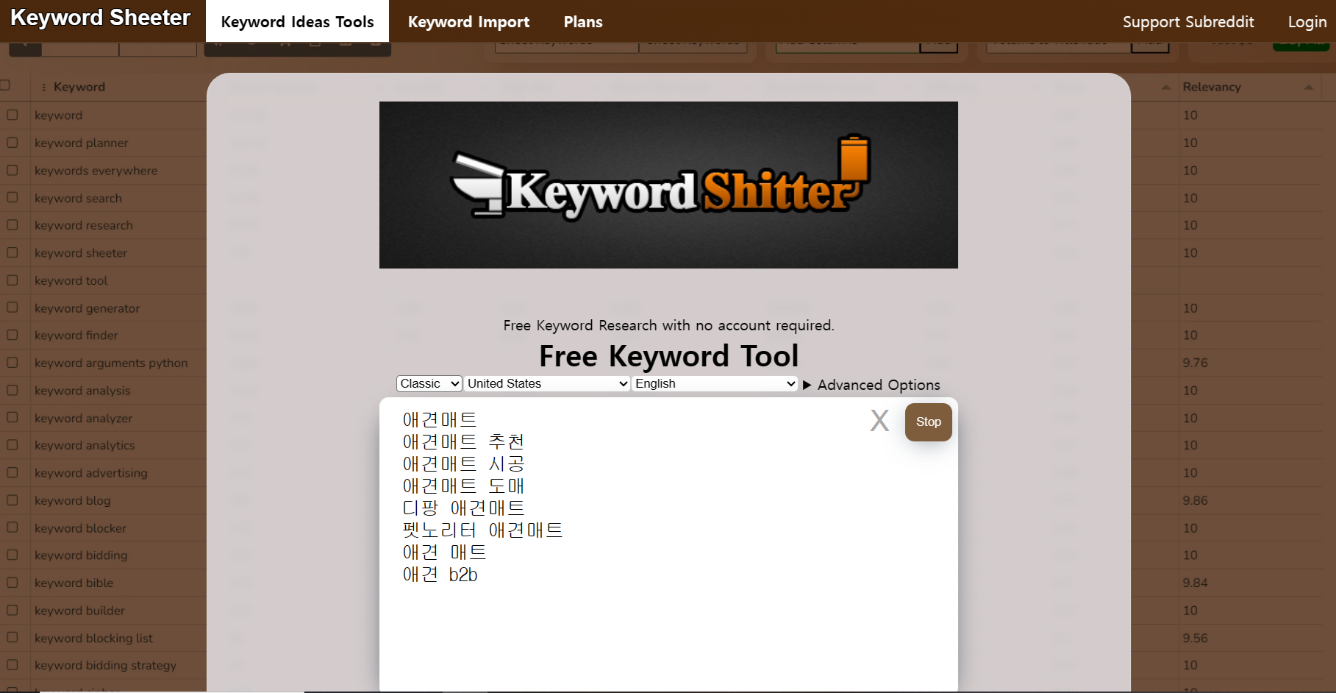This screenshot has height=693, width=1336.
Task: Open the English language dropdown
Action: click(x=715, y=383)
